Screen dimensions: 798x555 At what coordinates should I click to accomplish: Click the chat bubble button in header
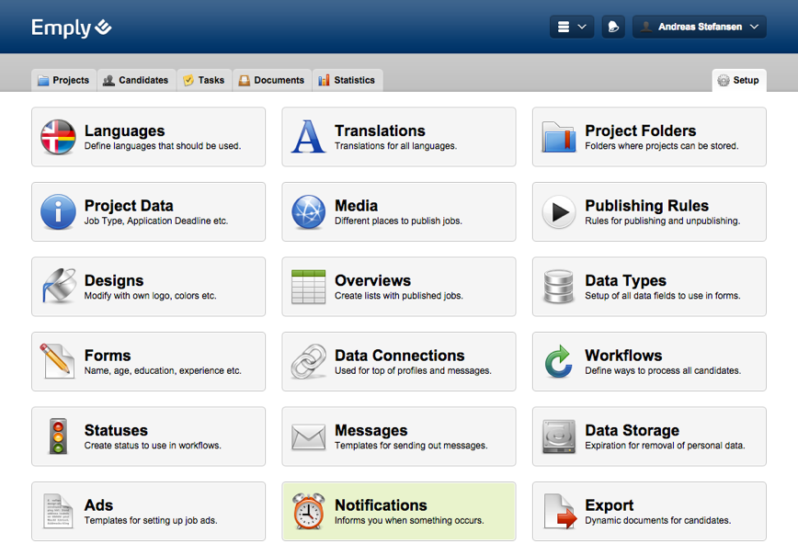click(x=613, y=27)
